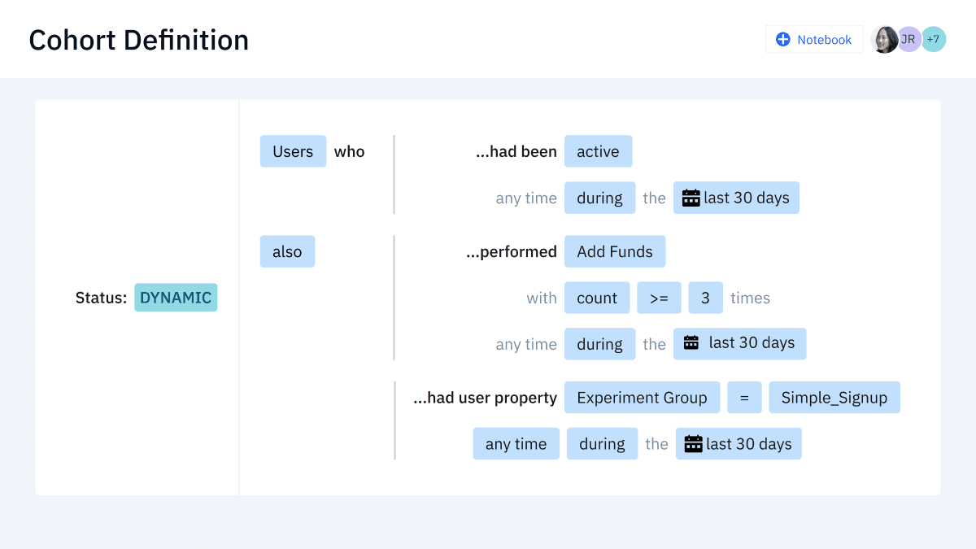This screenshot has height=549, width=976.
Task: Toggle the DYNAMIC status badge
Action: (176, 298)
